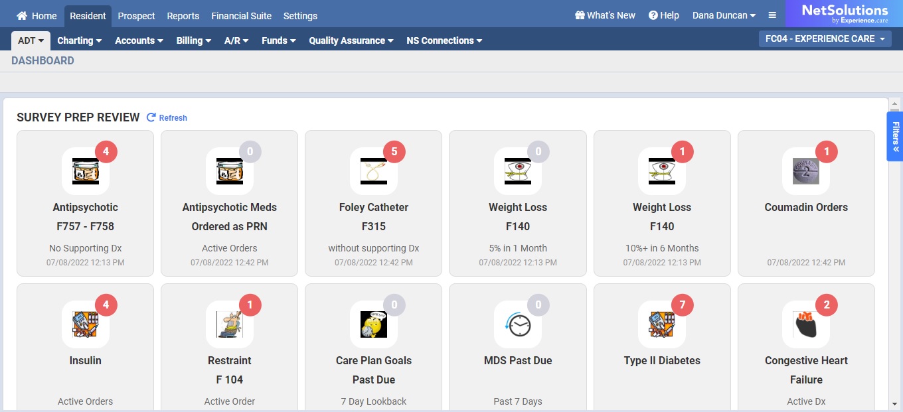The width and height of the screenshot is (903, 412).
Task: Go to the Home tab
Action: tap(37, 15)
